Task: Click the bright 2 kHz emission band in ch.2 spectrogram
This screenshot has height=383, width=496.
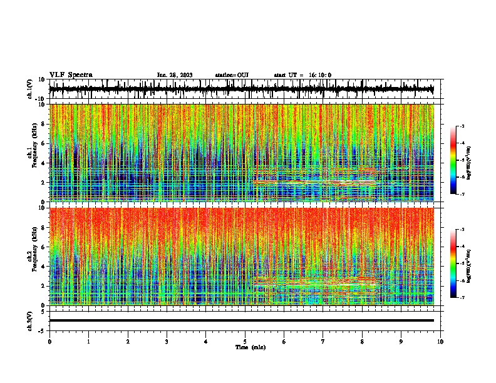Action: click(315, 285)
